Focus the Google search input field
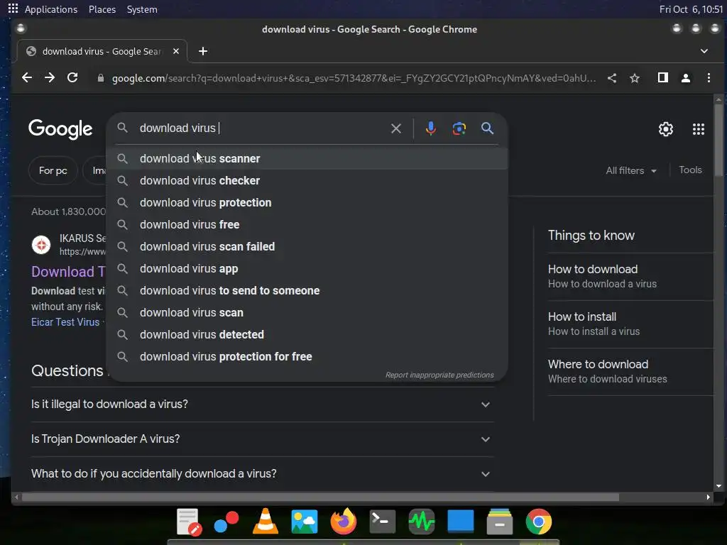 coord(262,128)
